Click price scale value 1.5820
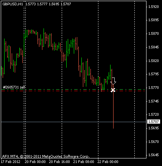This screenshot has width=162, height=166. click(154, 61)
